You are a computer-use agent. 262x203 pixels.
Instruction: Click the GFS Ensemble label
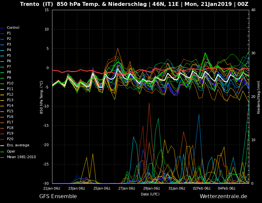pos(58,196)
